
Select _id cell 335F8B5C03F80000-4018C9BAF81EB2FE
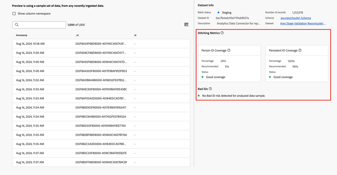coord(101,153)
